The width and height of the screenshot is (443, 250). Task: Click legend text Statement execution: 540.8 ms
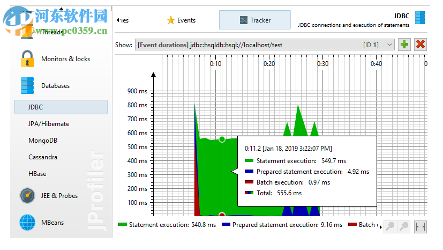(x=172, y=225)
